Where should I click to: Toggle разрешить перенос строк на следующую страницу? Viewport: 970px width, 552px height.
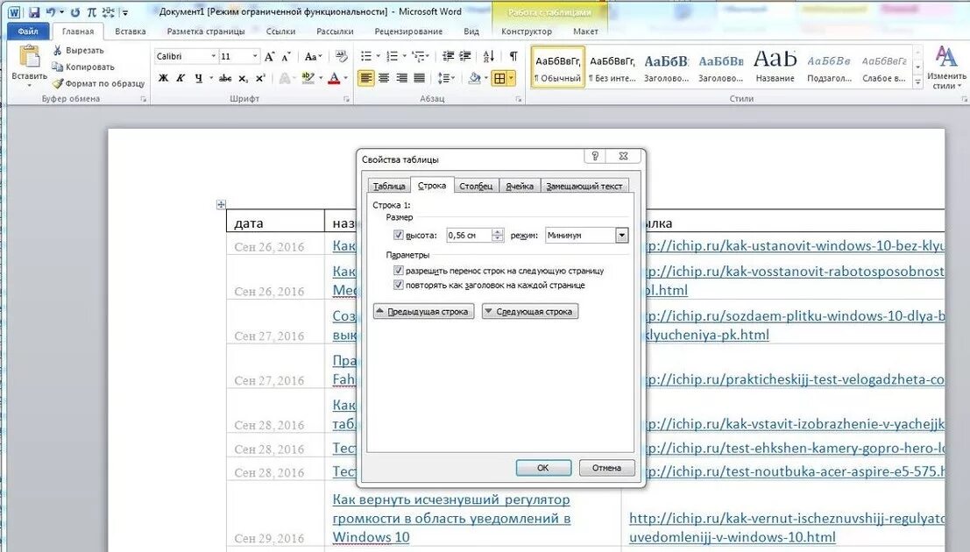click(398, 271)
